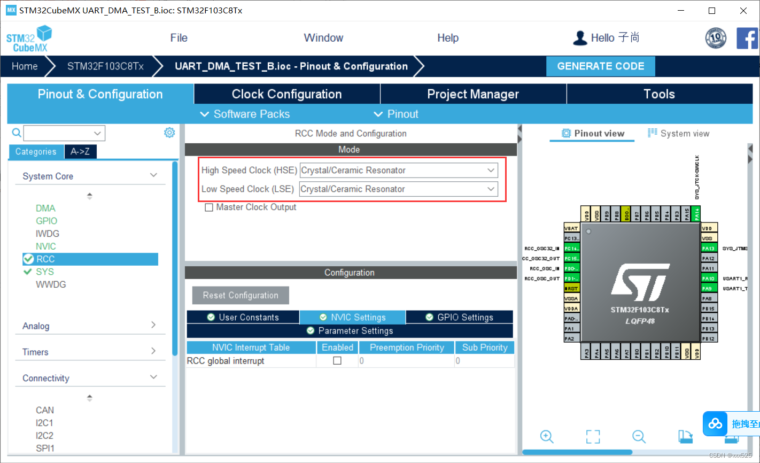Click the Baidu cloud drag widget icon
This screenshot has width=760, height=463.
[x=715, y=424]
